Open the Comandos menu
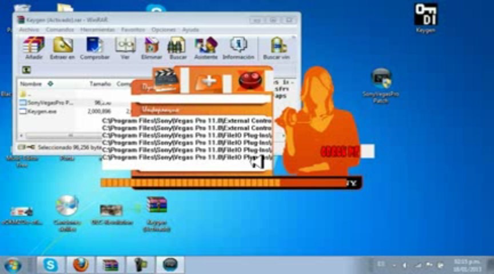Image resolution: width=494 pixels, height=274 pixels. (60, 30)
